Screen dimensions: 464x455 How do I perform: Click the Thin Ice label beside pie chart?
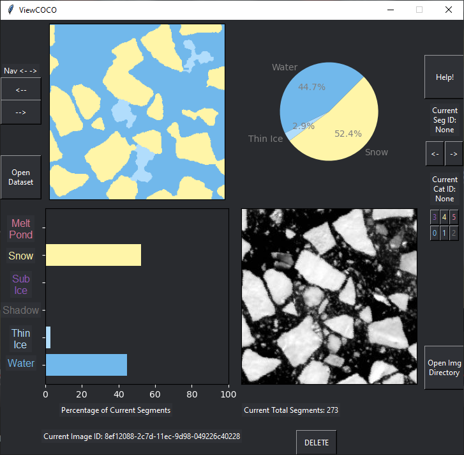pos(266,139)
